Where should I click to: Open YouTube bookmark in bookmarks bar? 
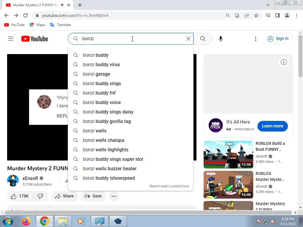[14, 25]
